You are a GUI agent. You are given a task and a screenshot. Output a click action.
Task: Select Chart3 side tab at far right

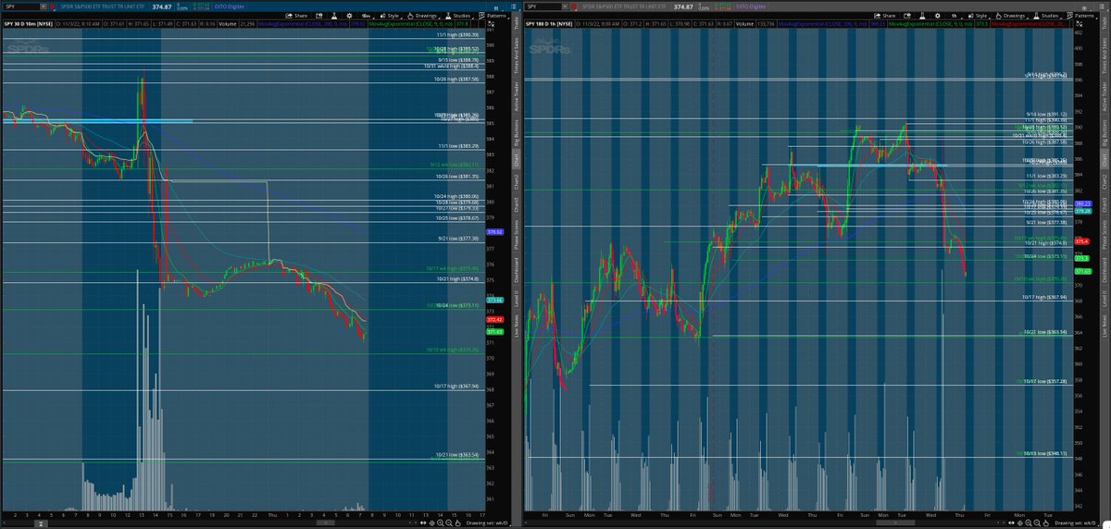pos(1105,206)
